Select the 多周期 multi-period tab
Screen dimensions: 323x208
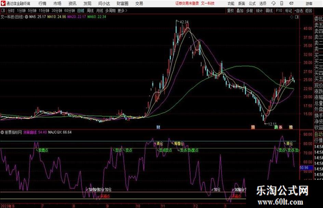(110, 11)
